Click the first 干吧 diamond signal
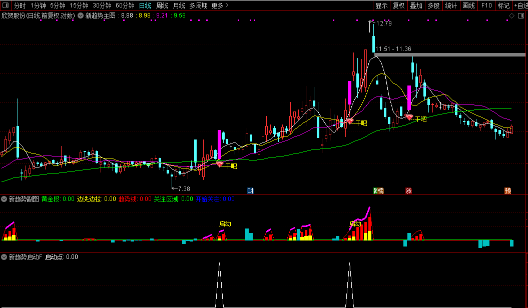Image resolution: width=528 pixels, height=308 pixels. pos(220,164)
